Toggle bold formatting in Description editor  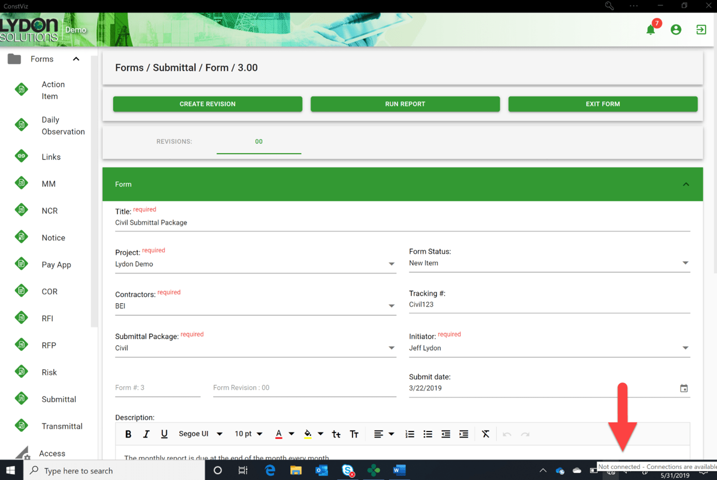tap(128, 434)
